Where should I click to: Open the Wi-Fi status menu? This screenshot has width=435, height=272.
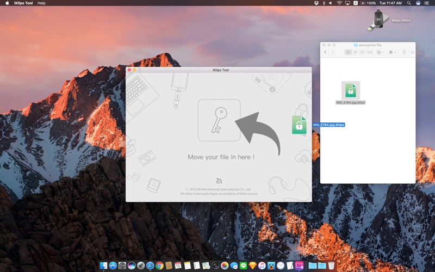pos(339,3)
